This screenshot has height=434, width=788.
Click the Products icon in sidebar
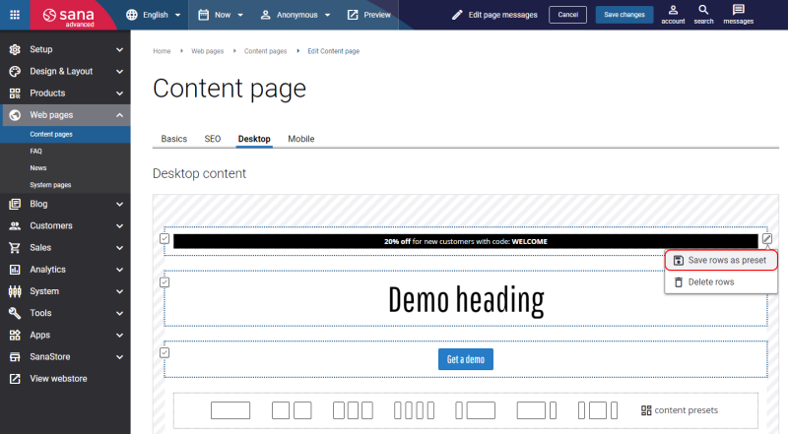15,93
